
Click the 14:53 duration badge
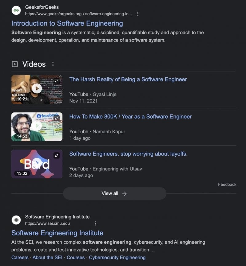click(22, 136)
